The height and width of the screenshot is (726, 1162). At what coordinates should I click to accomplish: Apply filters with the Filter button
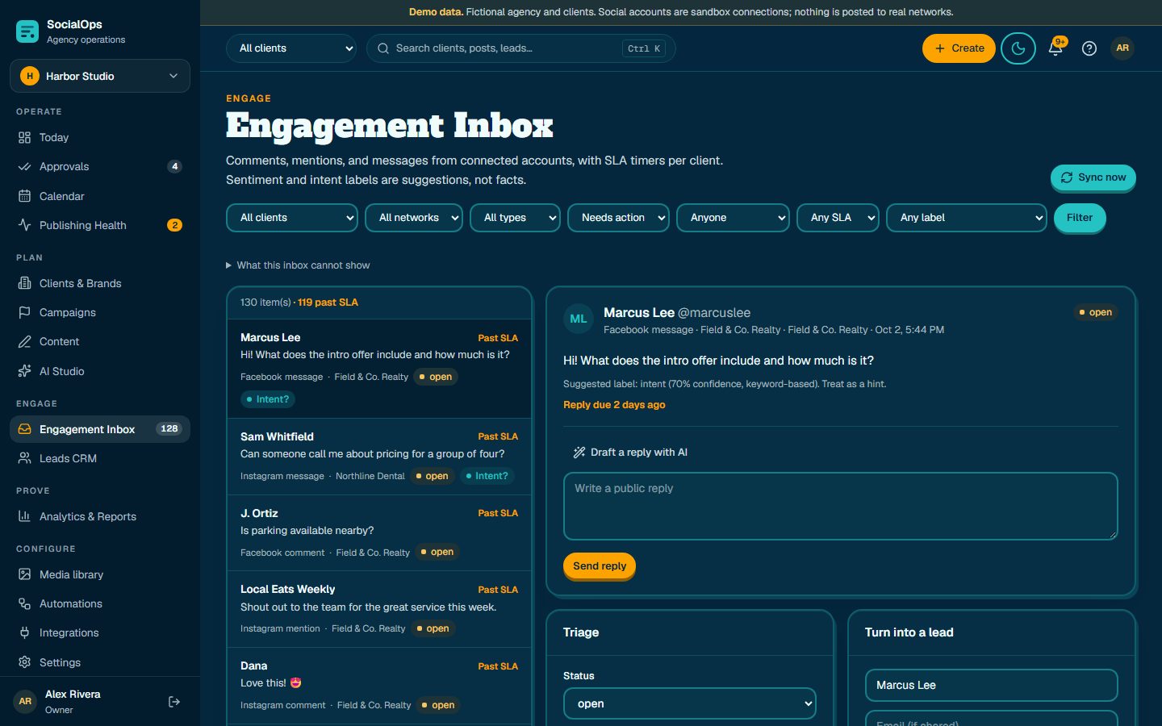pos(1080,218)
